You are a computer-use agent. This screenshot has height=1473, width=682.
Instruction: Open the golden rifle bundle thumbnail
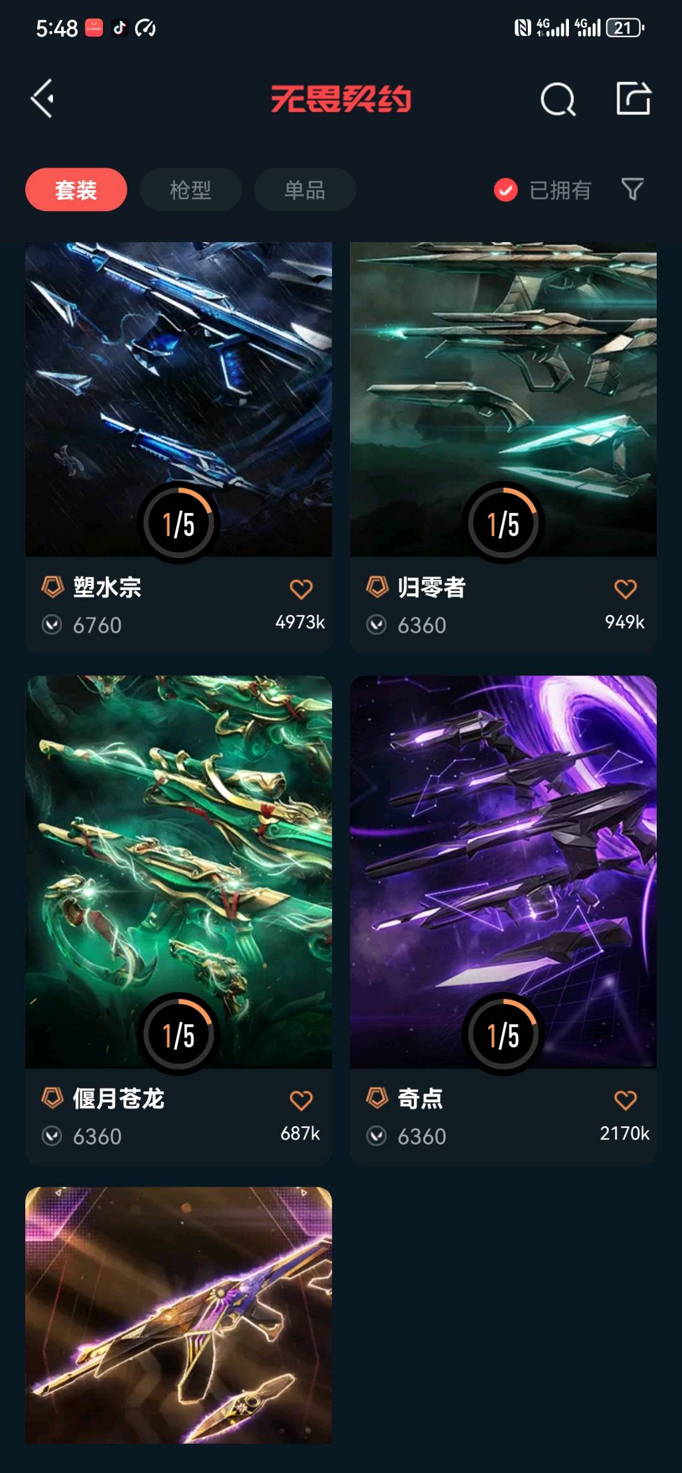coord(179,1314)
